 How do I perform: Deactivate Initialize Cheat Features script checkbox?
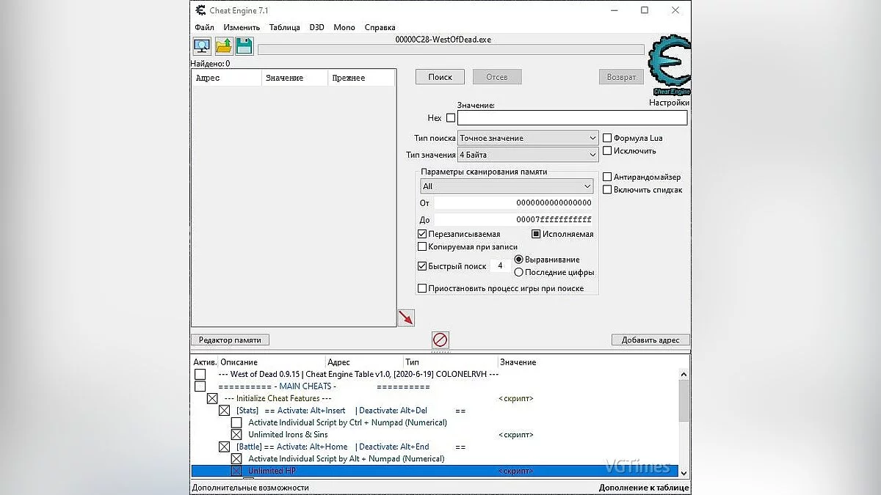pyautogui.click(x=212, y=398)
